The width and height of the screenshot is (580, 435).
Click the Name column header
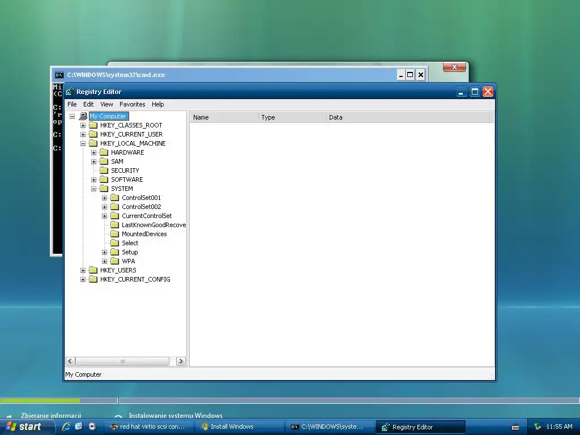click(x=224, y=117)
